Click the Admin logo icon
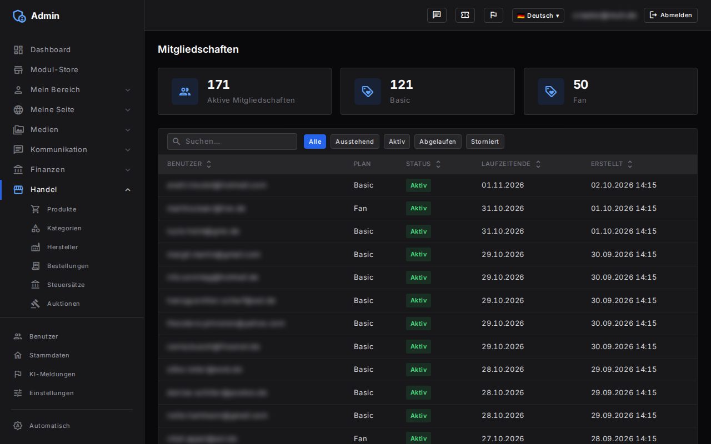 [x=19, y=16]
